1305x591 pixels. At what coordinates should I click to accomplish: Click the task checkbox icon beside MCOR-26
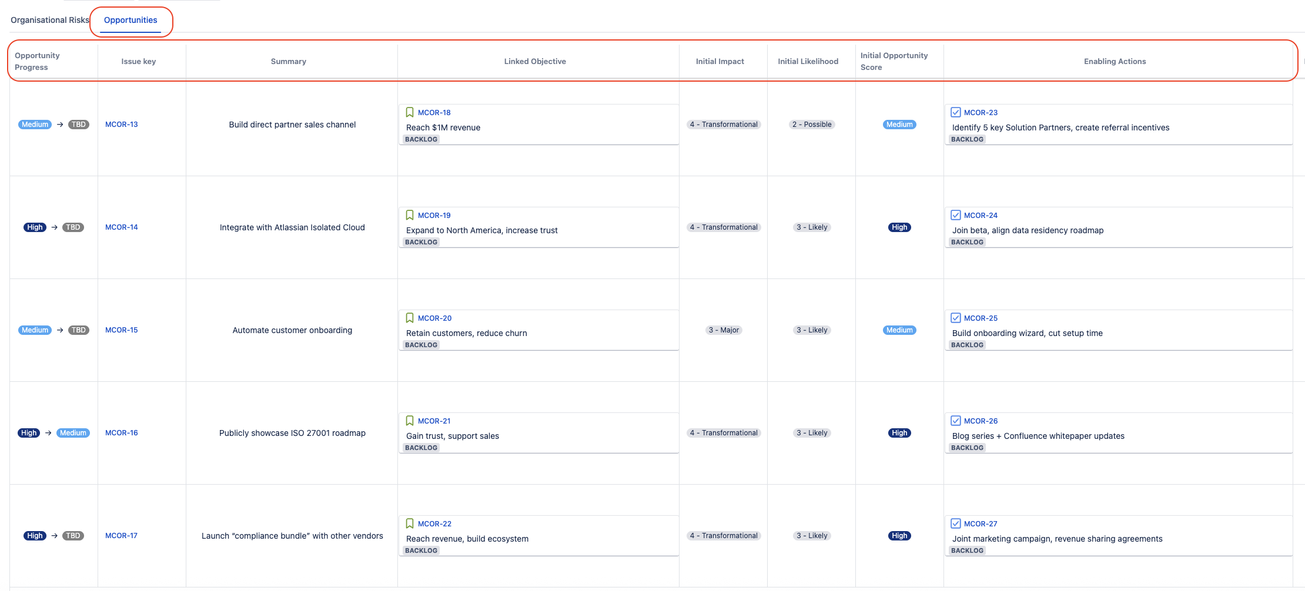coord(956,421)
